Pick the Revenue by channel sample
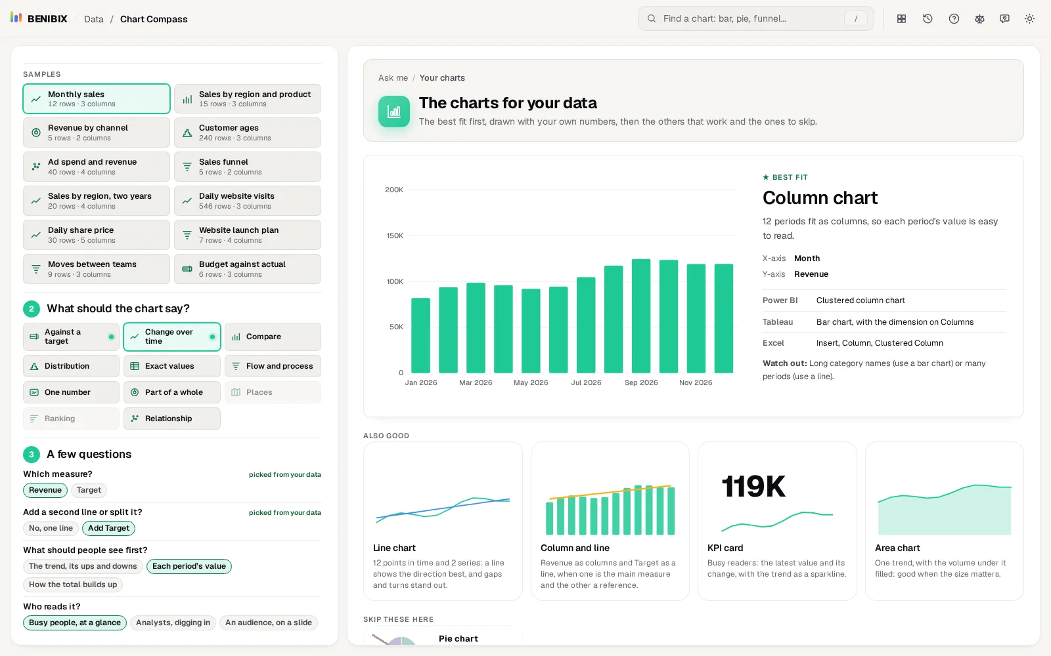The width and height of the screenshot is (1051, 656). (97, 133)
